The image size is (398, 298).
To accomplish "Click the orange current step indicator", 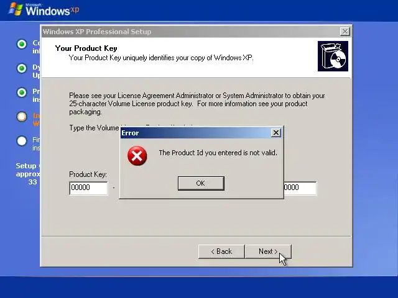I will pyautogui.click(x=22, y=117).
